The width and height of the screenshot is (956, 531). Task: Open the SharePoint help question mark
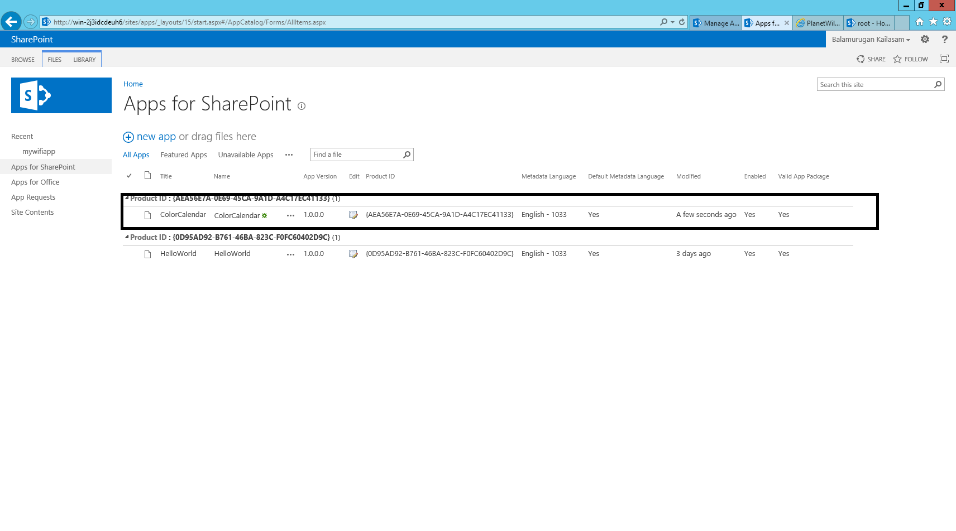pos(944,39)
